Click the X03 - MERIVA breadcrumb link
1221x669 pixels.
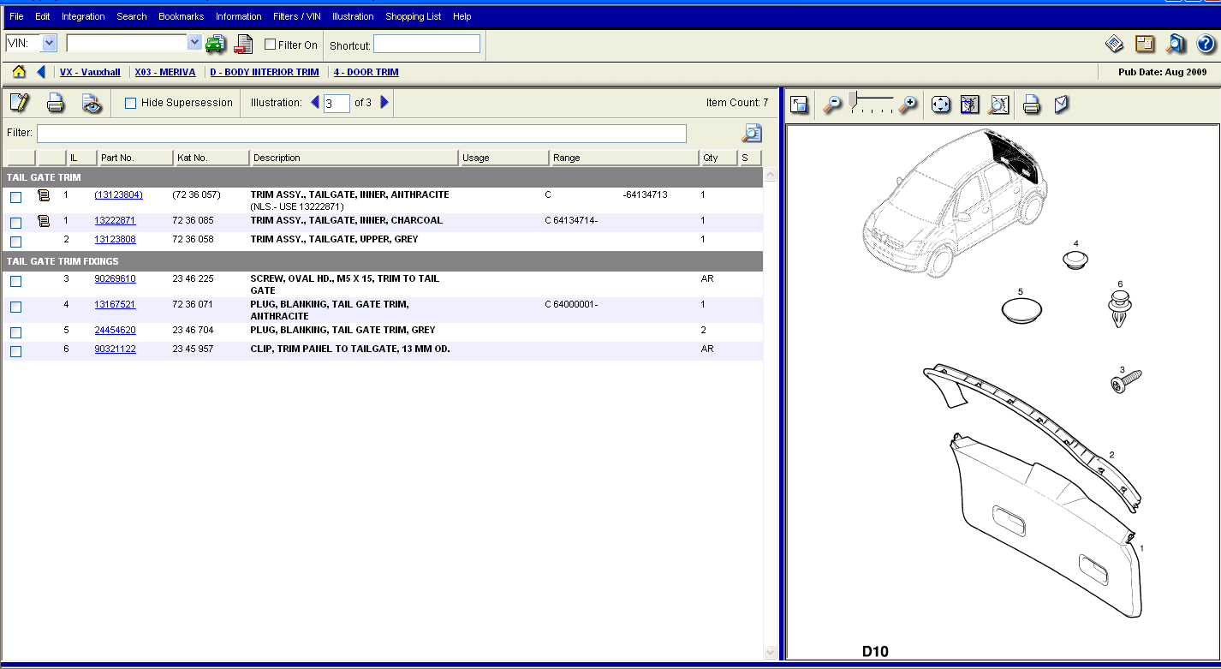point(164,72)
